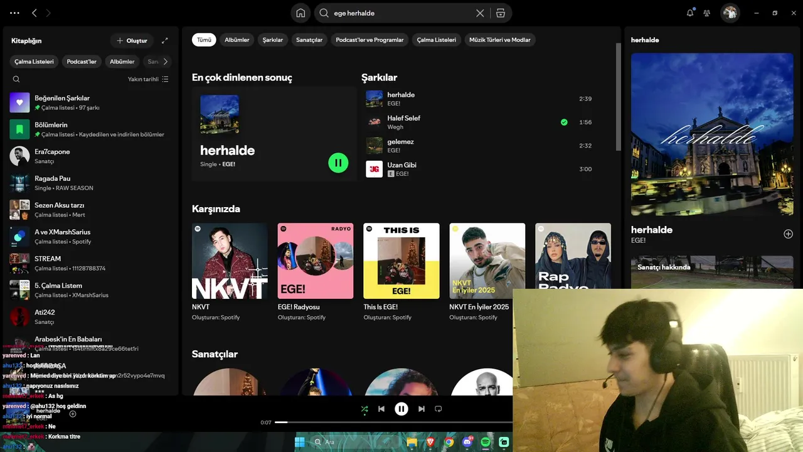Image resolution: width=803 pixels, height=452 pixels.
Task: Open Spotify taskbar icon
Action: click(486, 442)
